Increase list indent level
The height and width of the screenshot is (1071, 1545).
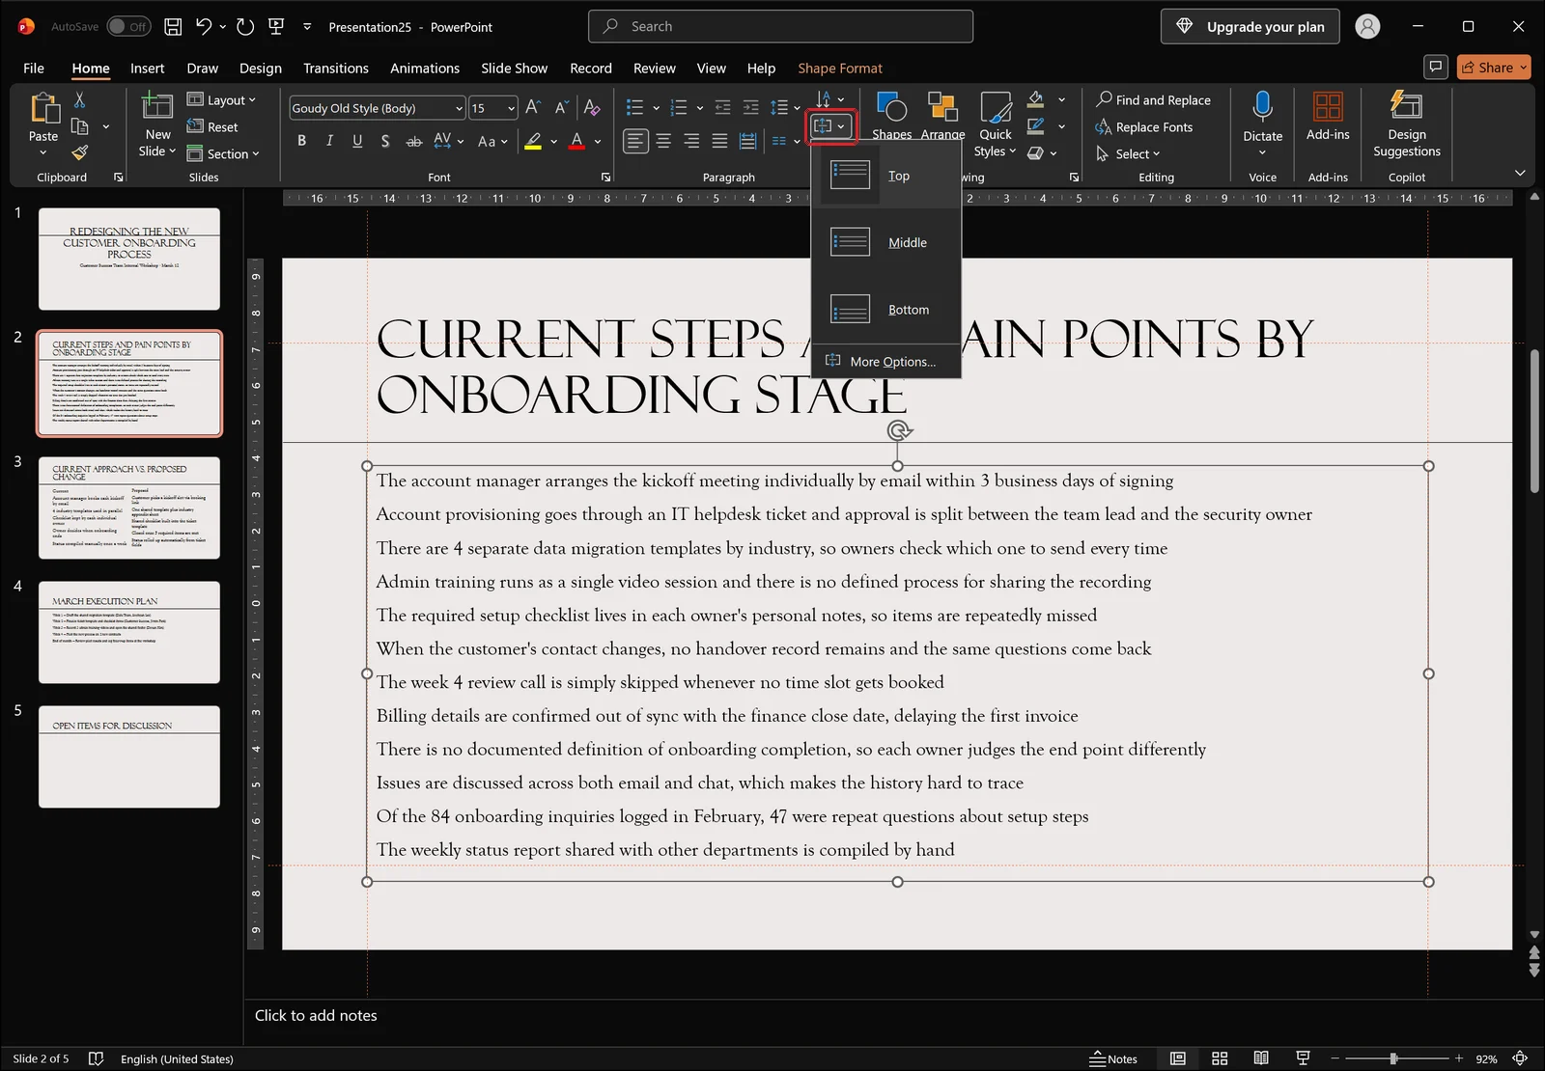(x=750, y=108)
